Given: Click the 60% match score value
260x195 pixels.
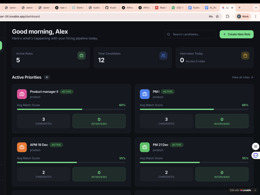Looking at the screenshot, I should click(x=122, y=105).
